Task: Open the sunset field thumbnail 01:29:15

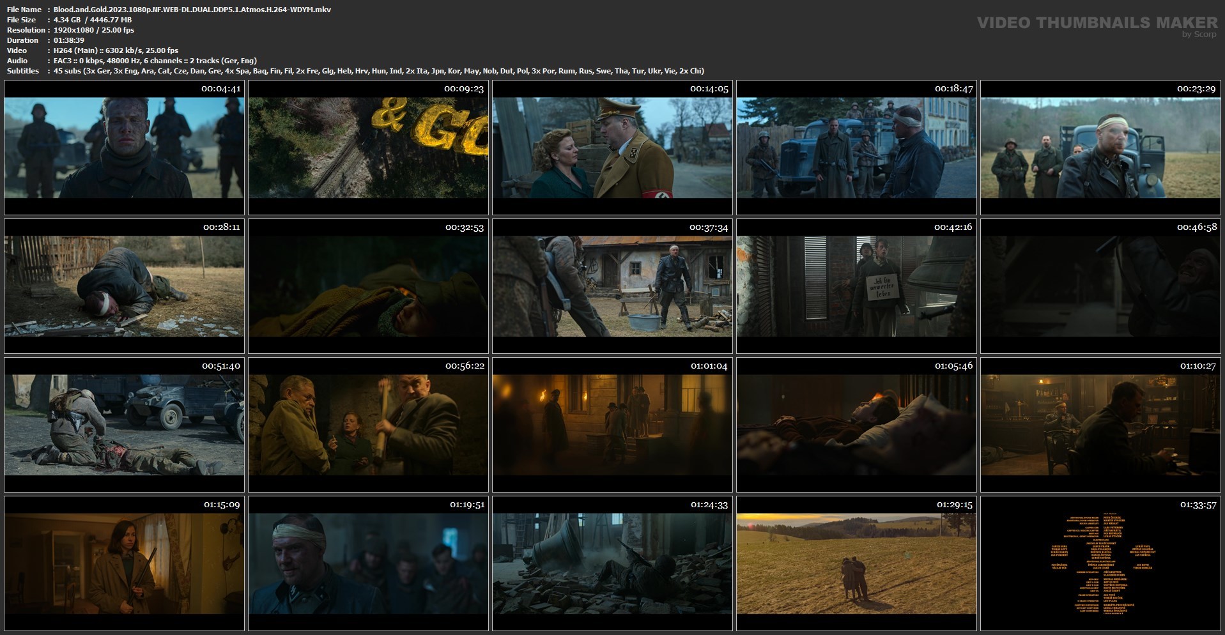Action: pyautogui.click(x=856, y=563)
